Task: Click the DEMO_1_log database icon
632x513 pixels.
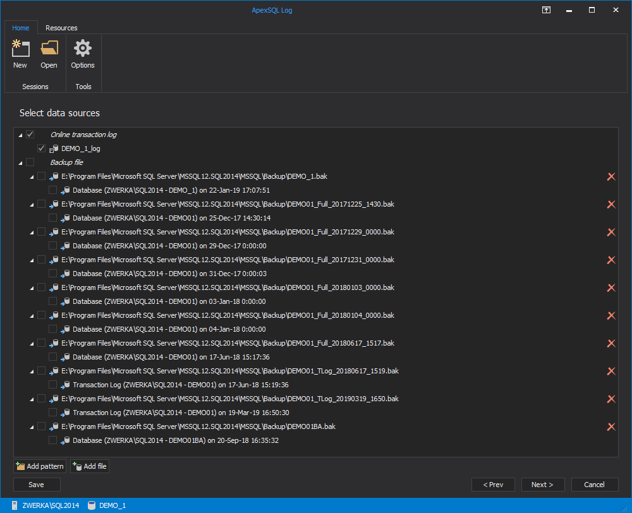Action: (x=54, y=149)
